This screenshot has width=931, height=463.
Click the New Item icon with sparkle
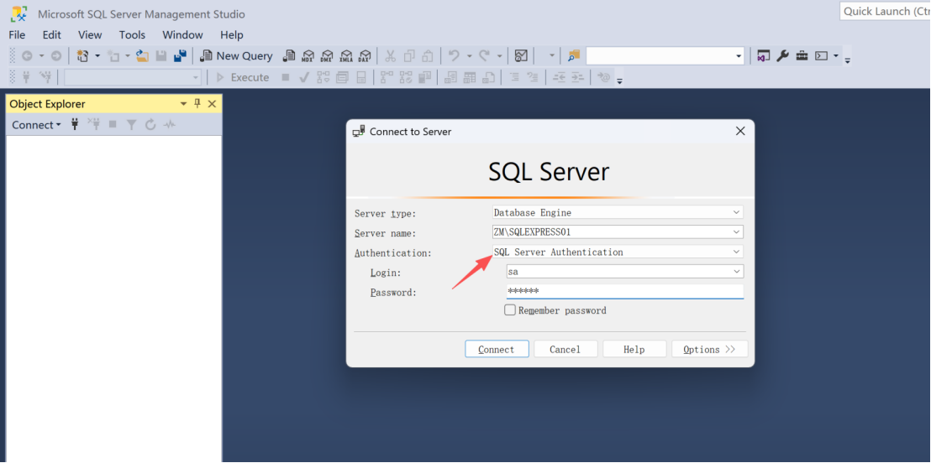click(x=82, y=55)
